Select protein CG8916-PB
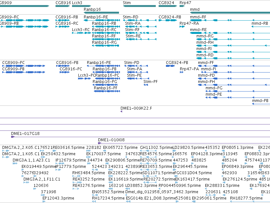 (x=63, y=66)
